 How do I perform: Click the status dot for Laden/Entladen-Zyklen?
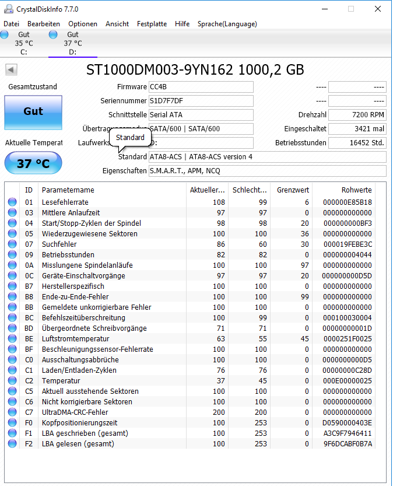coord(12,370)
